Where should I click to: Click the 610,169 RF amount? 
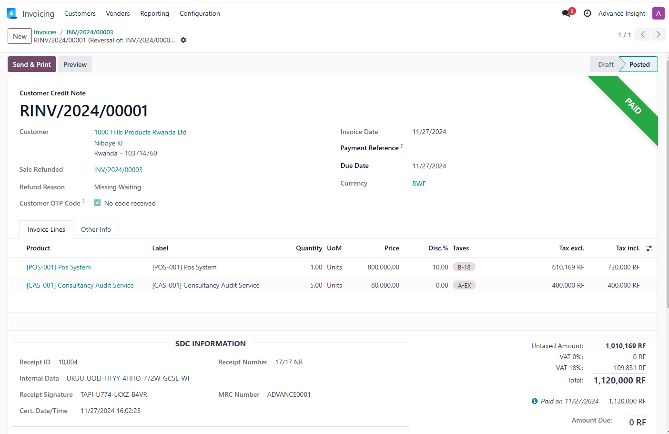568,267
